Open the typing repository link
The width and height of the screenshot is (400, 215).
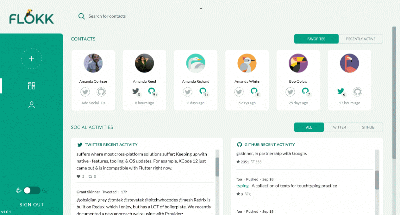click(242, 186)
